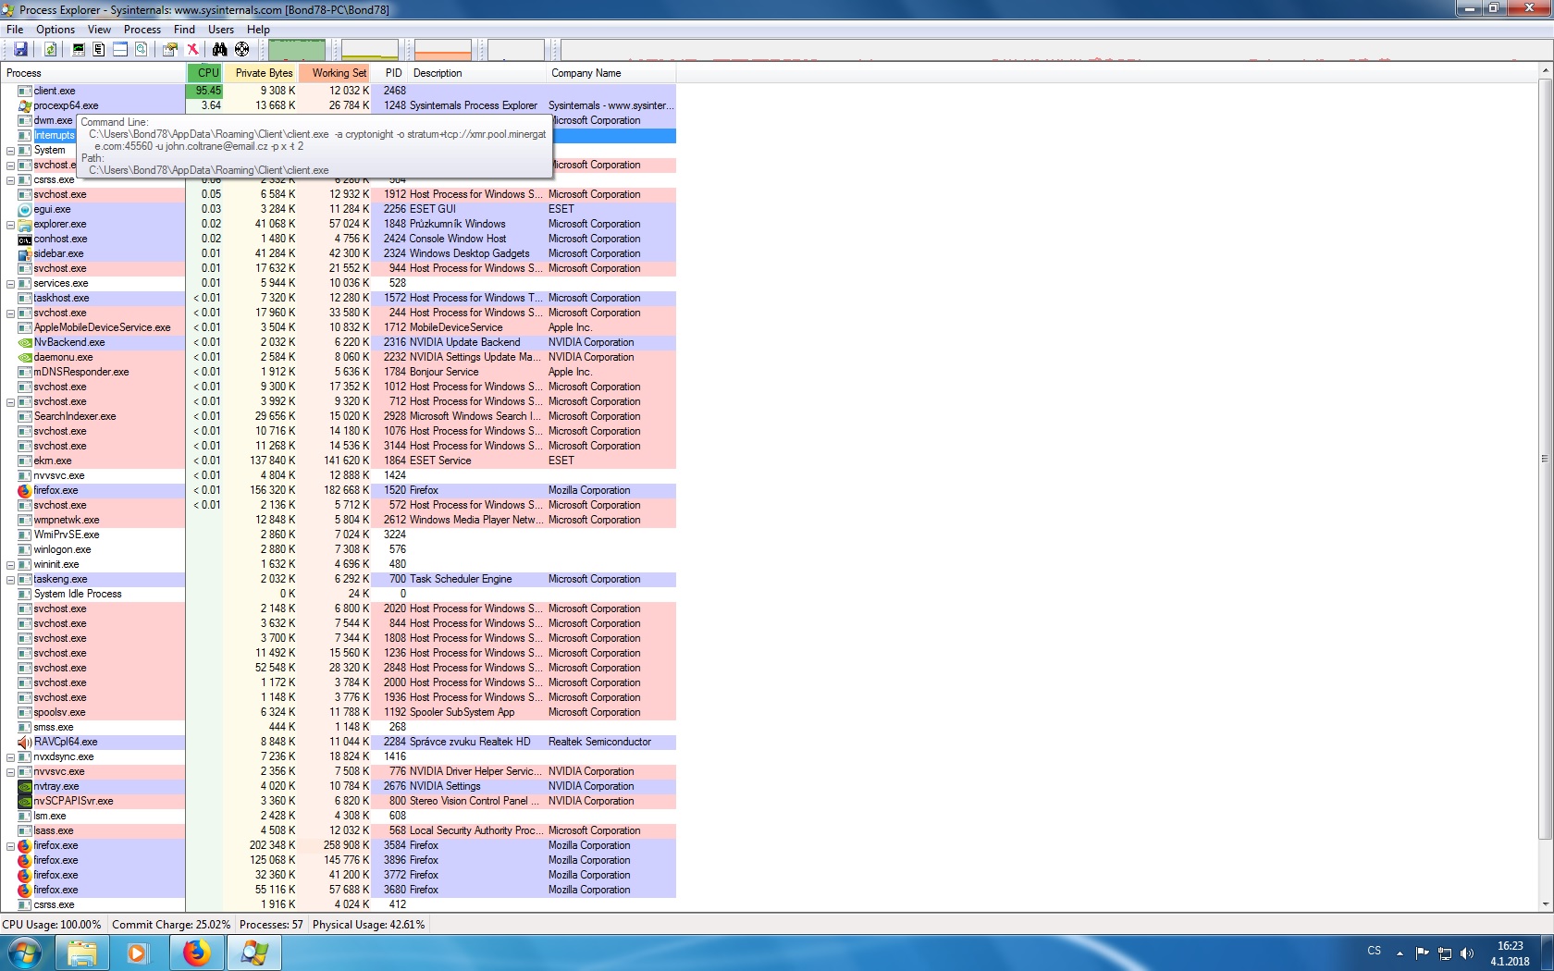Click the egui.exe ESET icon

[25, 209]
